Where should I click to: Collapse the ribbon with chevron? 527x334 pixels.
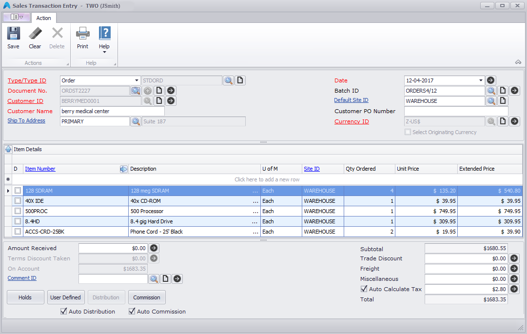pos(518,62)
